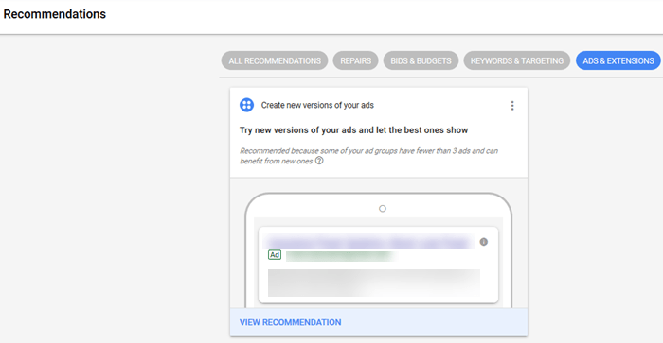Open the All Recommendations tab

(x=275, y=60)
